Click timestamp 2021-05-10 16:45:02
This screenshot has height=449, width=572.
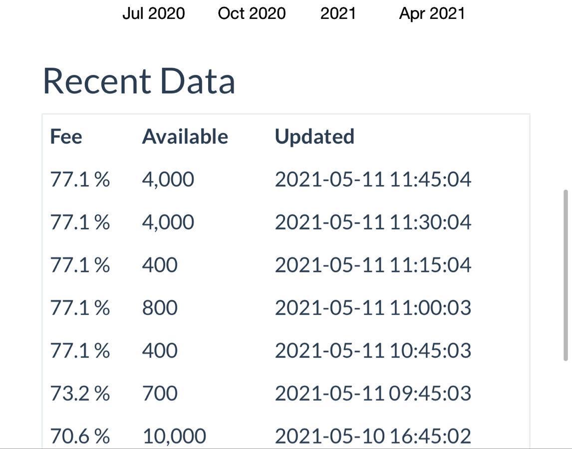point(373,436)
